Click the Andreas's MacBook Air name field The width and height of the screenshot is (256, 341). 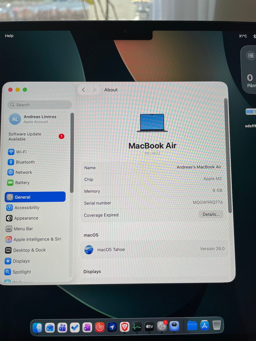point(199,167)
